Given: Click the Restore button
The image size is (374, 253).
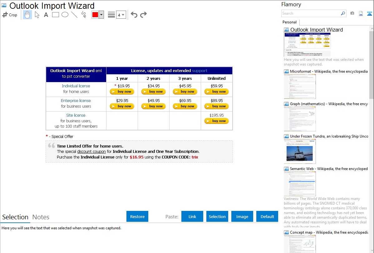Looking at the screenshot, I should 137,217.
